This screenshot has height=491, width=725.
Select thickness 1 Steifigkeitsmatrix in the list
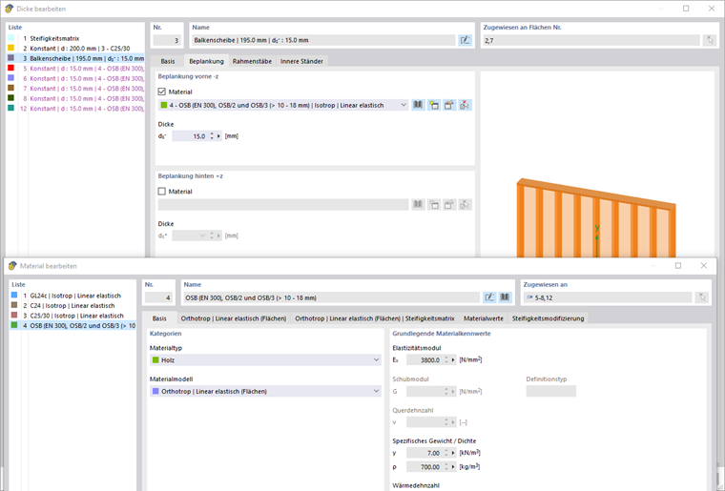coord(75,38)
